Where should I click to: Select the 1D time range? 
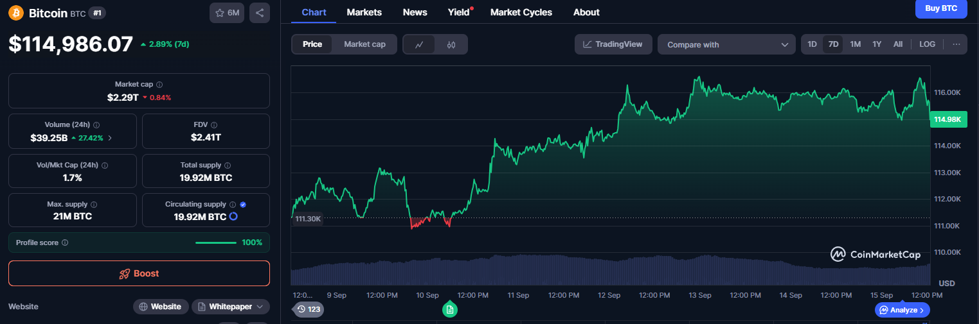tap(812, 44)
